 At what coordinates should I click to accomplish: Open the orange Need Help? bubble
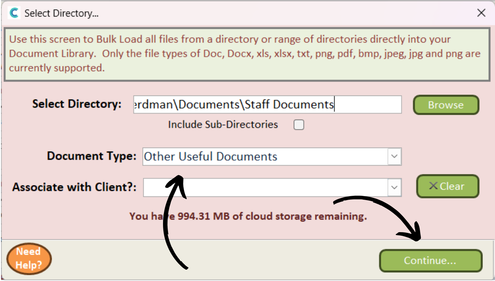point(29,258)
